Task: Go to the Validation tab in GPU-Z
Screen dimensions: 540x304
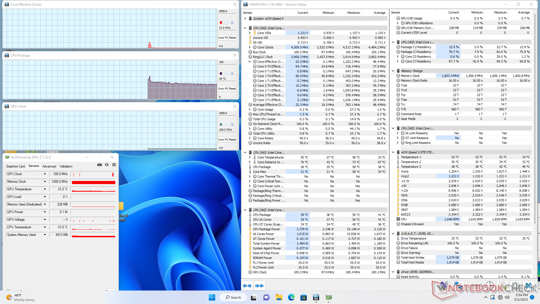Action: point(66,166)
